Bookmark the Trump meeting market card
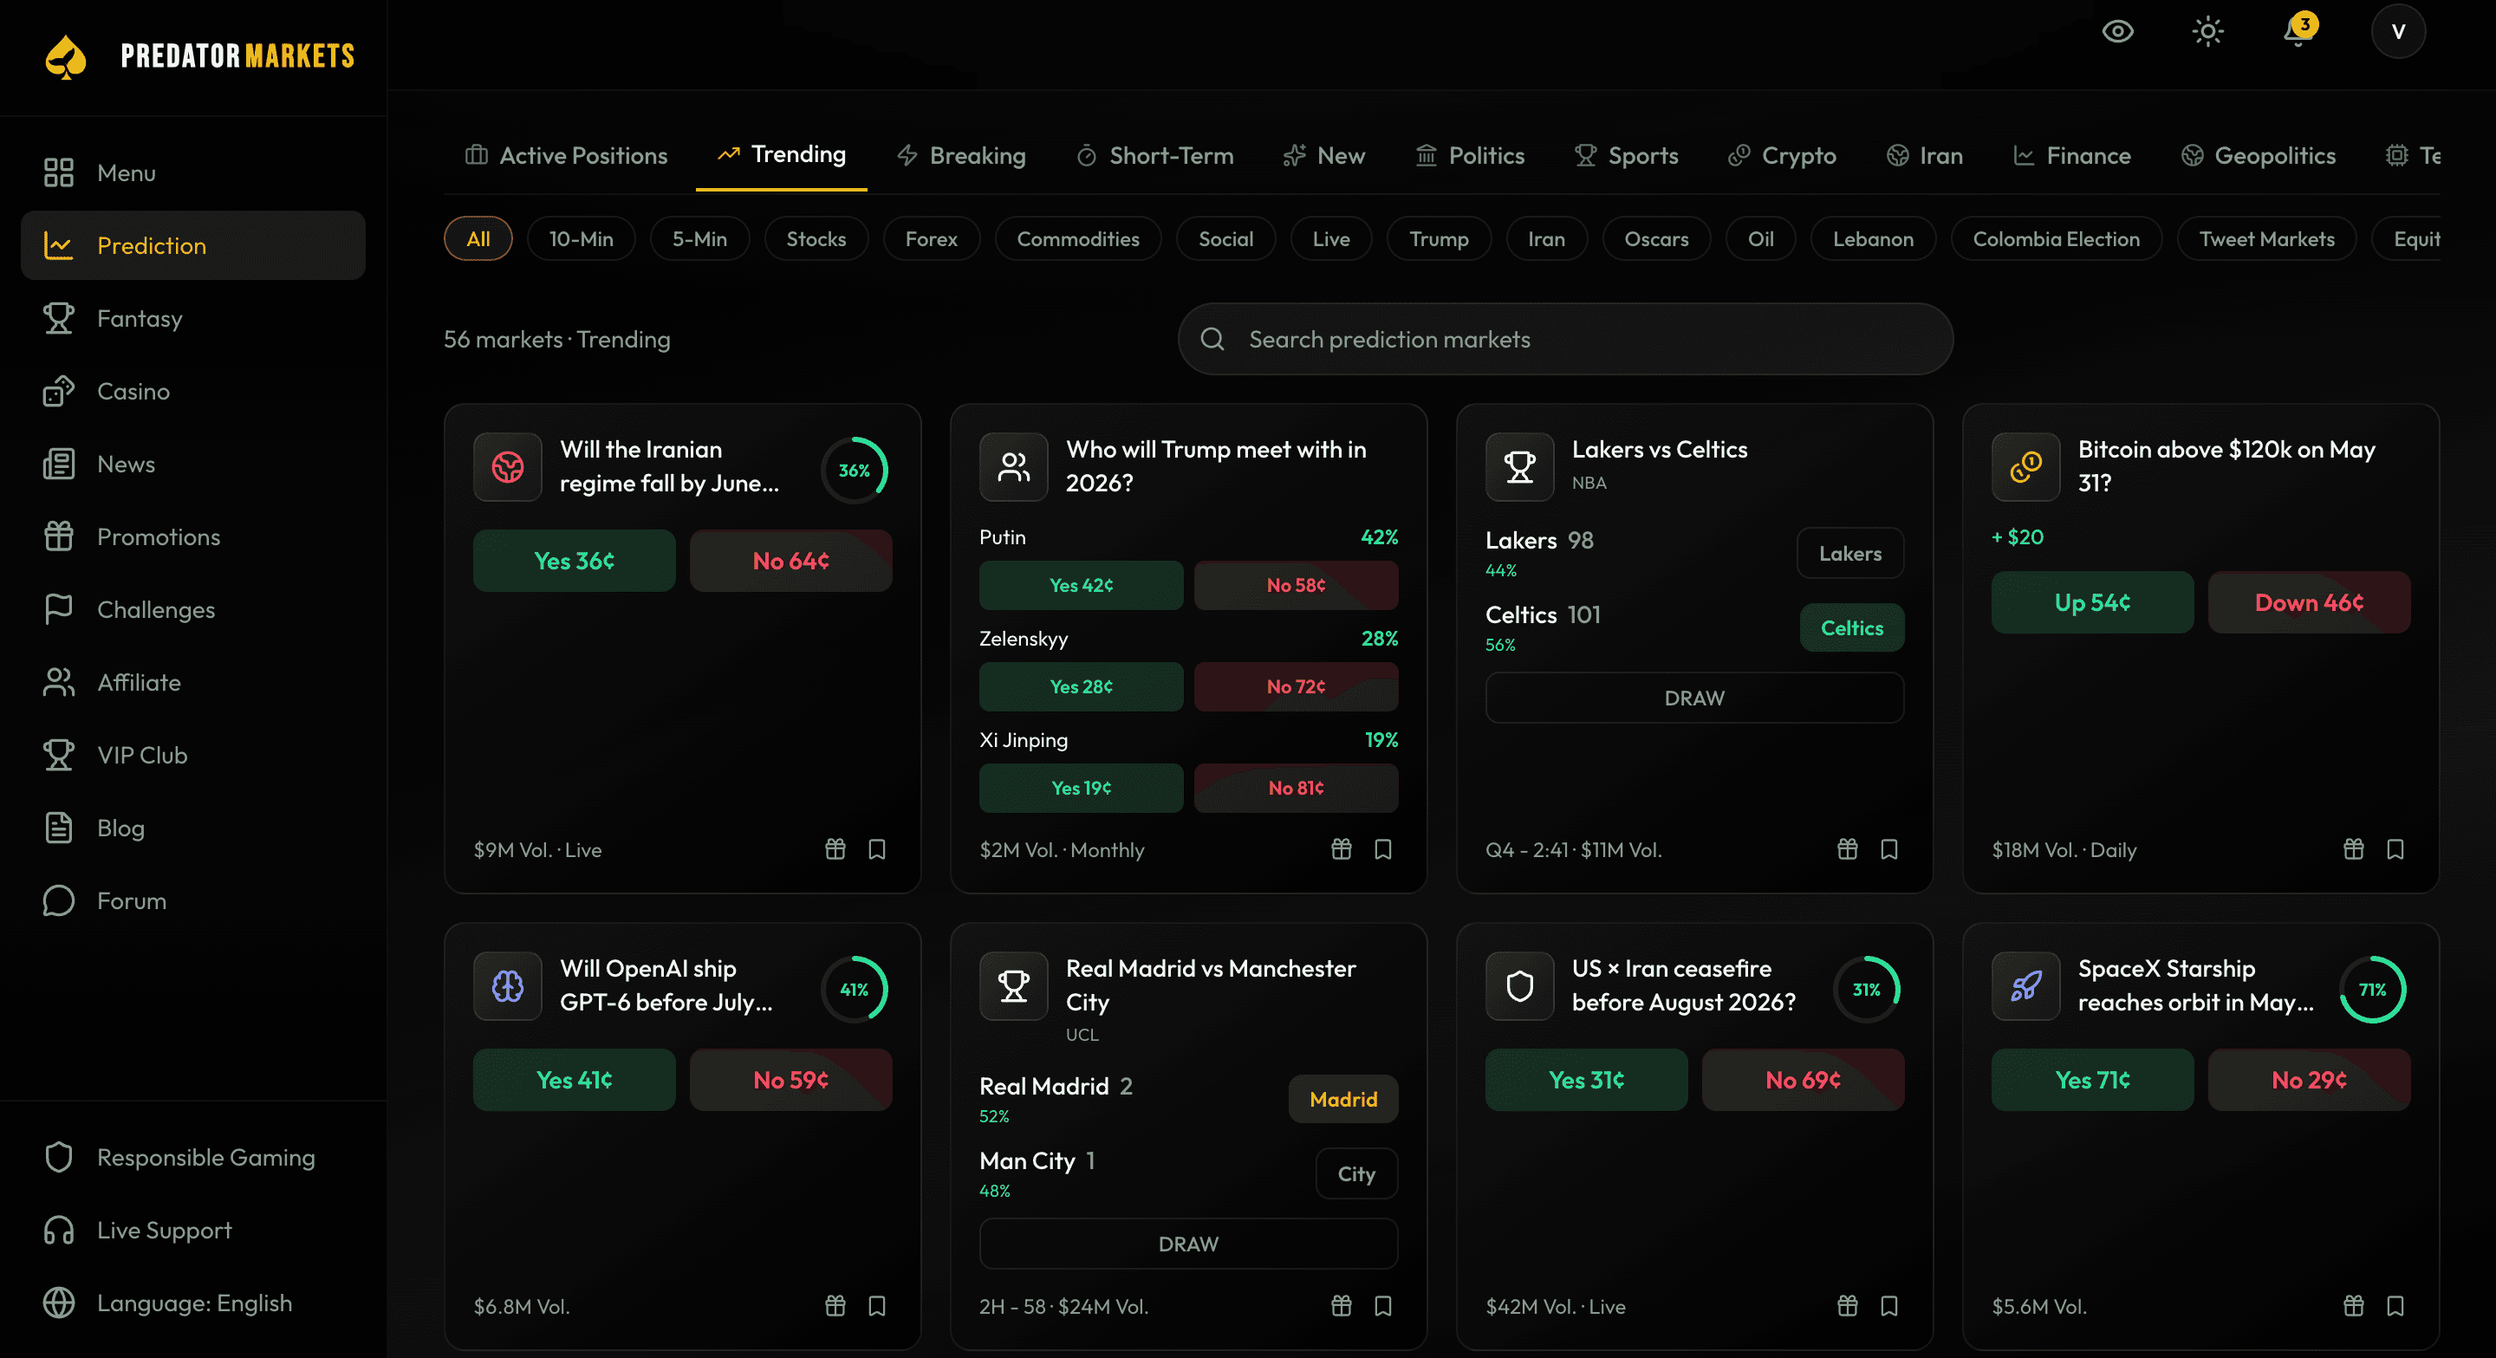This screenshot has width=2496, height=1358. (x=1382, y=848)
